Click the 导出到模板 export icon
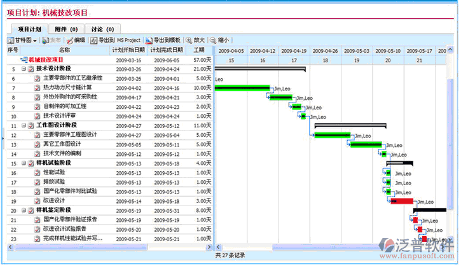This screenshot has width=461, height=266. (149, 39)
